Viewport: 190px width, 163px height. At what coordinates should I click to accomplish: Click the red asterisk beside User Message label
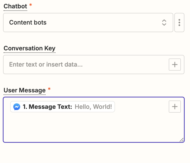point(49,89)
